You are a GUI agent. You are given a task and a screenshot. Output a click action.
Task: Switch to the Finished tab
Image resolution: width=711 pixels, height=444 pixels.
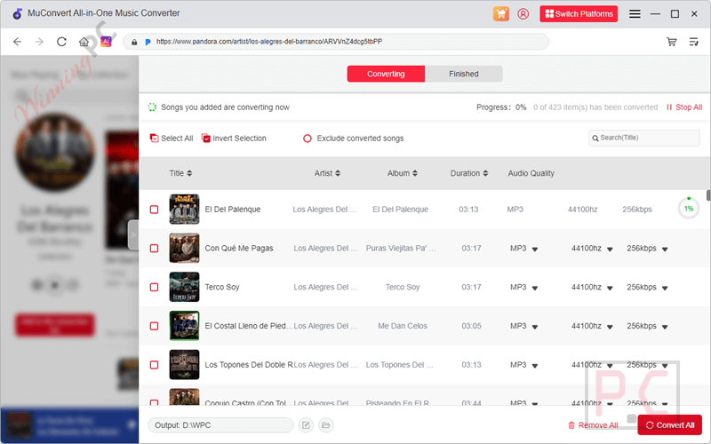[463, 74]
